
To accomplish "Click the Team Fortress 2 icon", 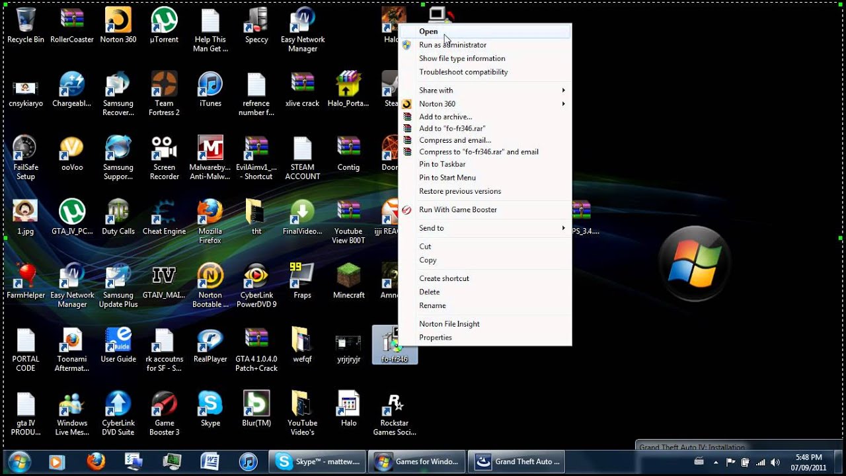I will (164, 94).
